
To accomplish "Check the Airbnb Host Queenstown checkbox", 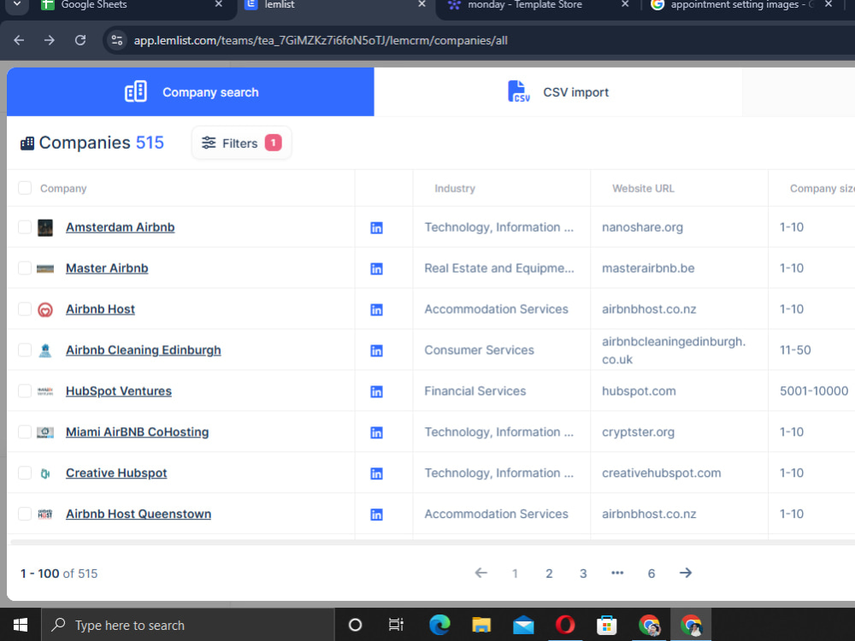I will (x=25, y=514).
